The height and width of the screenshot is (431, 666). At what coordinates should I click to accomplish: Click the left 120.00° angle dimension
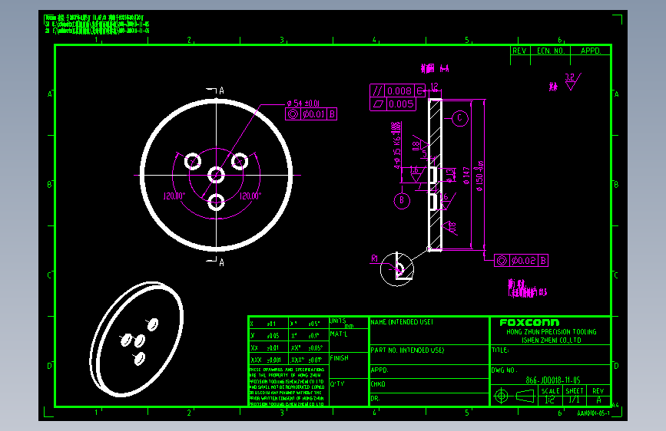[174, 196]
